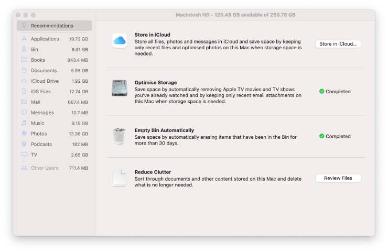388x252 pixels.
Task: Open the Music category label
Action: click(38, 123)
